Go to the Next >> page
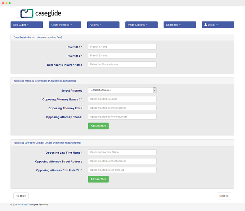The height and width of the screenshot is (211, 245). (x=224, y=196)
